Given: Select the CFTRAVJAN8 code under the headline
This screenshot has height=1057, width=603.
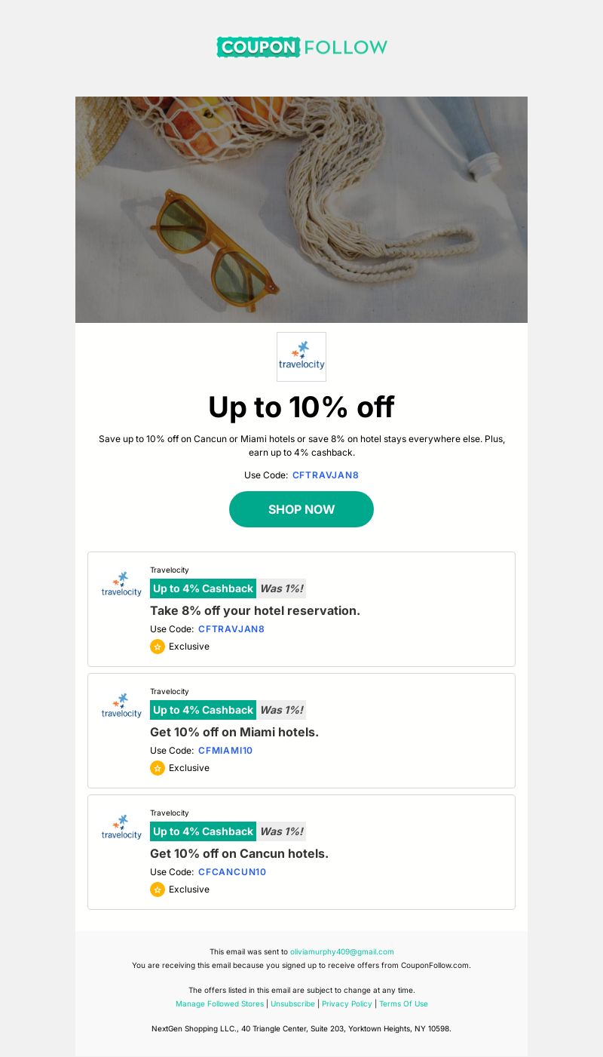Looking at the screenshot, I should click(326, 475).
